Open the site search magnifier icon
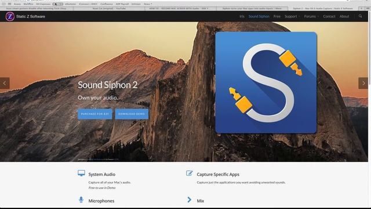The height and width of the screenshot is (209, 371). (x=360, y=16)
